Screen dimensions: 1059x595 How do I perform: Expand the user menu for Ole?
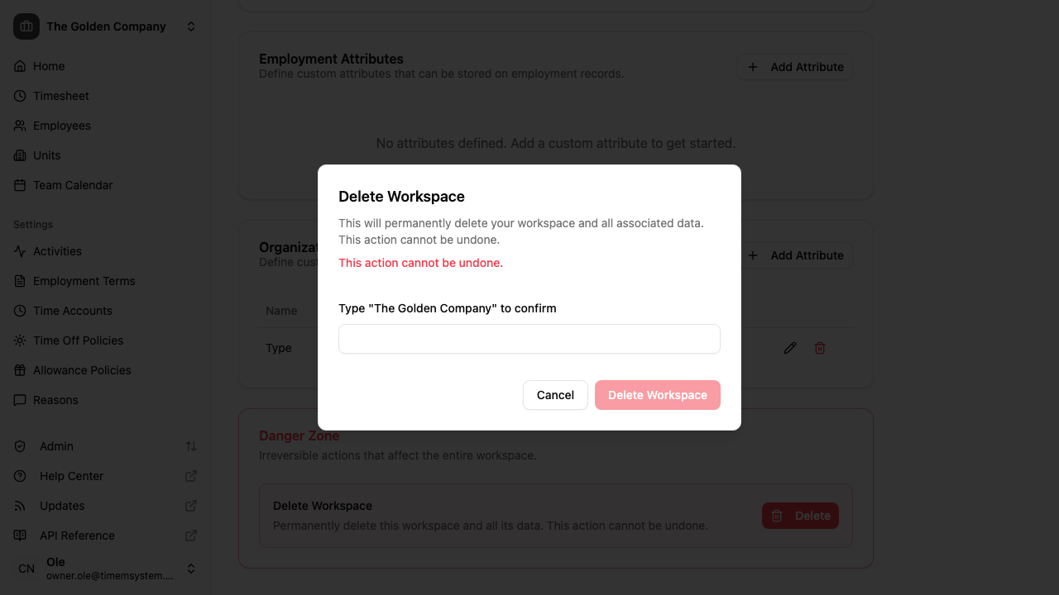[190, 569]
